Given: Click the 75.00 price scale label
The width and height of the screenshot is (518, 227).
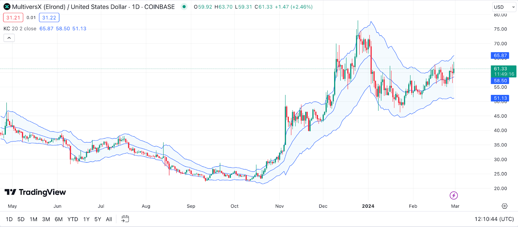Looking at the screenshot, I should pos(501,29).
